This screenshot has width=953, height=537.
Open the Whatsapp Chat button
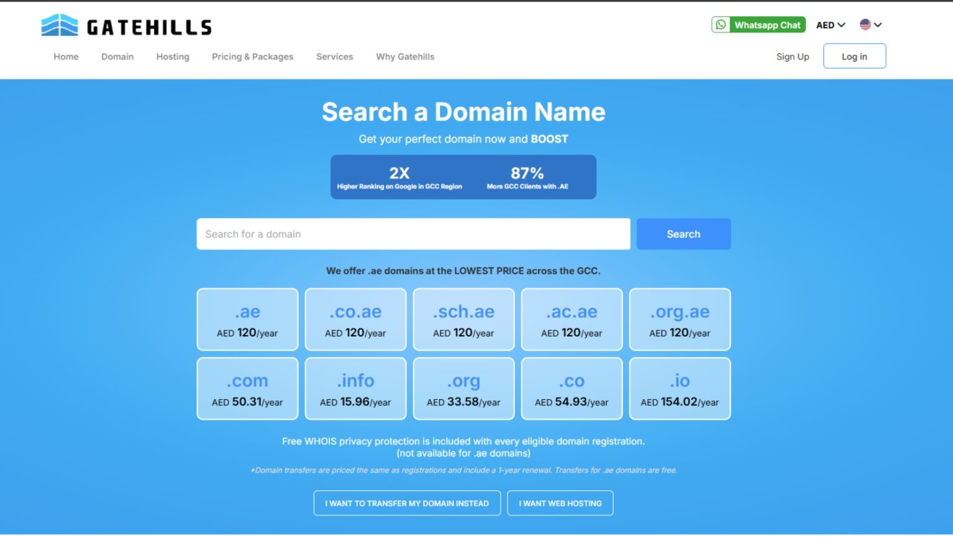point(758,25)
